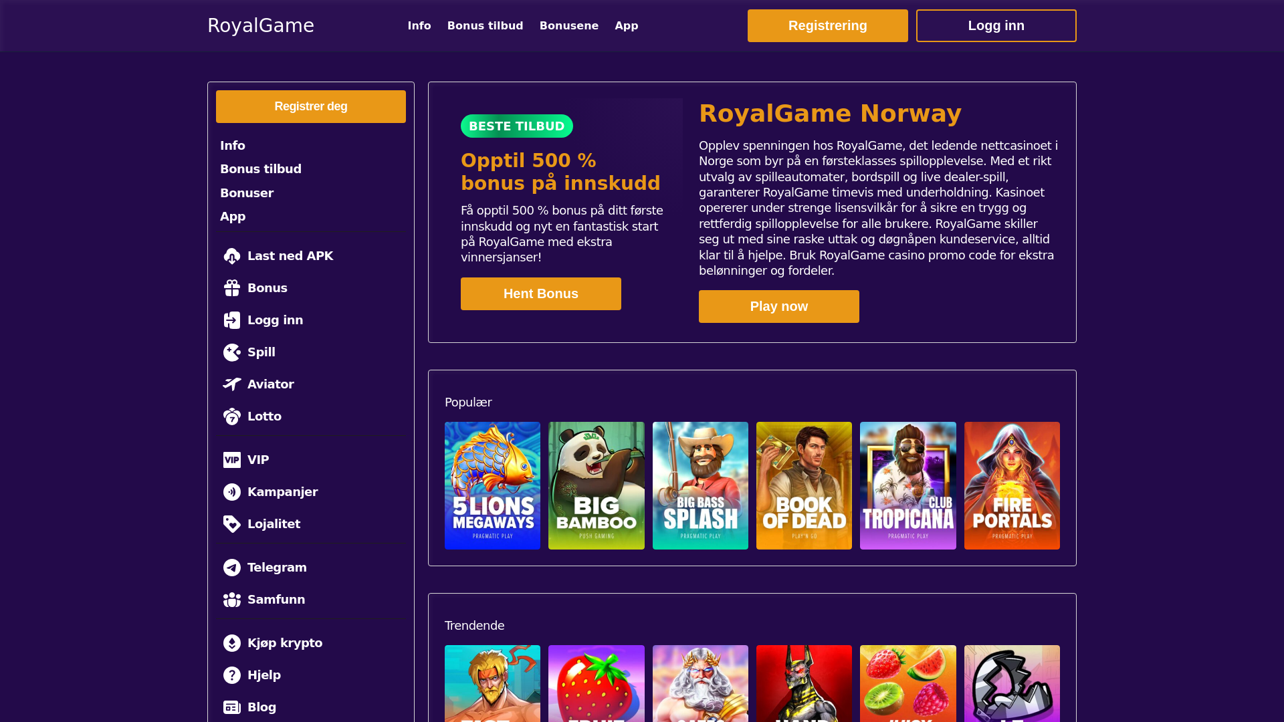Select App in the sidebar menu
The height and width of the screenshot is (722, 1284).
(x=233, y=217)
